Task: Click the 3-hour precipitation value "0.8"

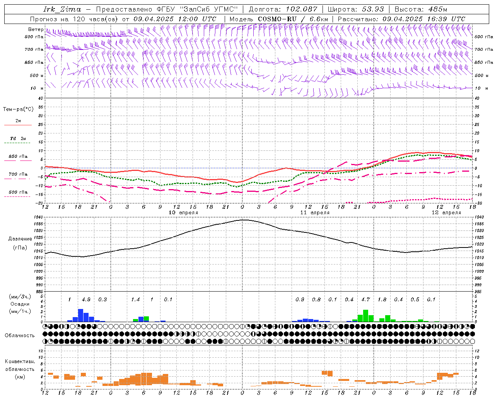Action: coord(316,300)
